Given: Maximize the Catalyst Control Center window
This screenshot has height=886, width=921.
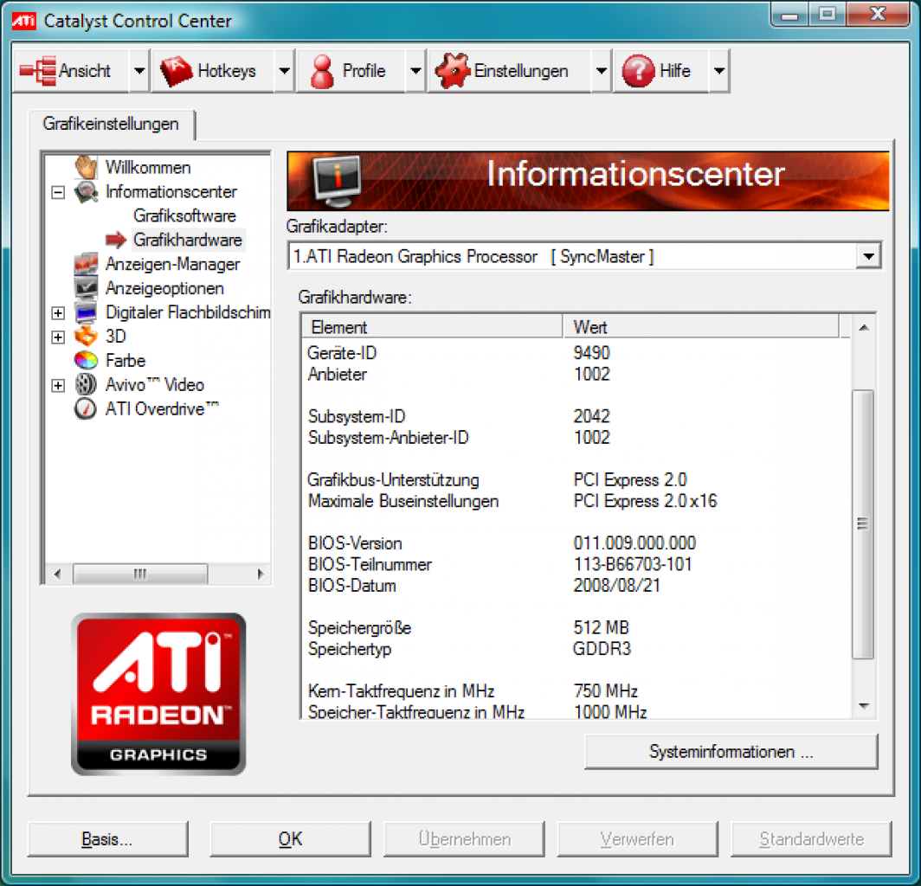Looking at the screenshot, I should pyautogui.click(x=827, y=14).
